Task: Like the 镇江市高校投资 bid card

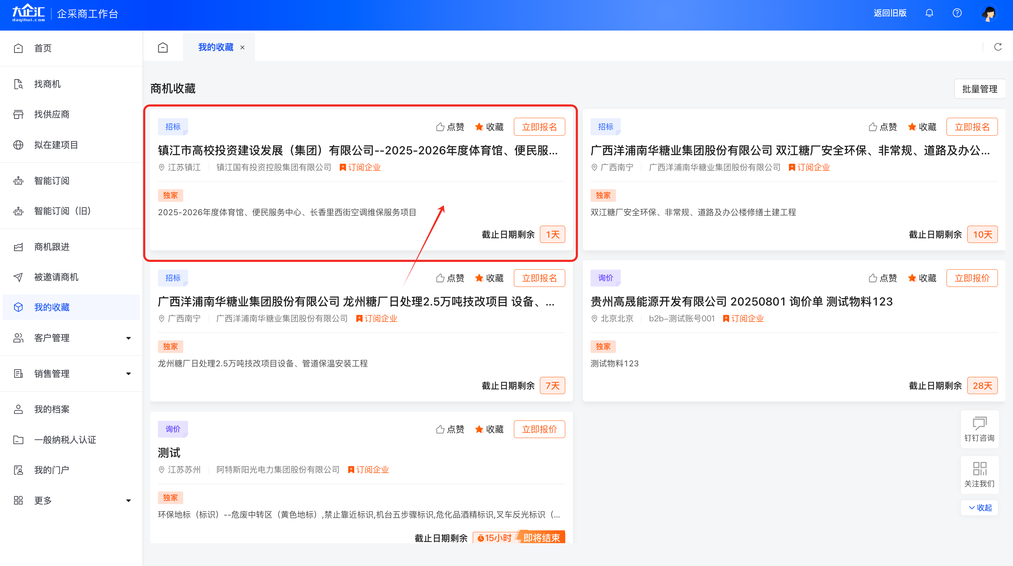Action: click(x=450, y=127)
